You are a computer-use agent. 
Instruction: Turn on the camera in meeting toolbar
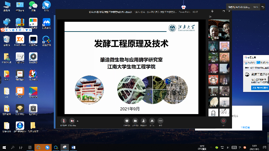[72, 120]
